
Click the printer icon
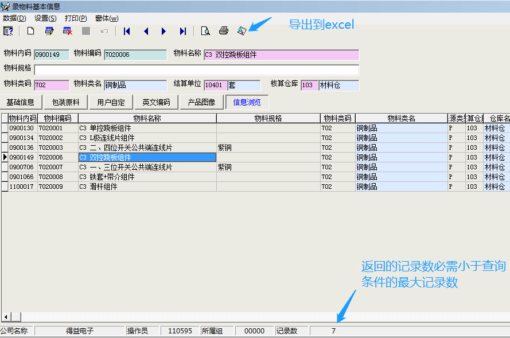[x=224, y=31]
